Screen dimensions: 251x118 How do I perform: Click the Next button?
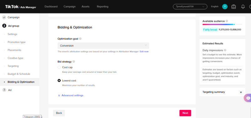(x=185, y=113)
